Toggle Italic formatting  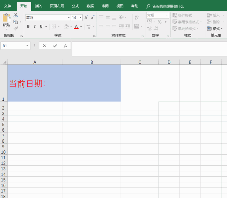35,27
